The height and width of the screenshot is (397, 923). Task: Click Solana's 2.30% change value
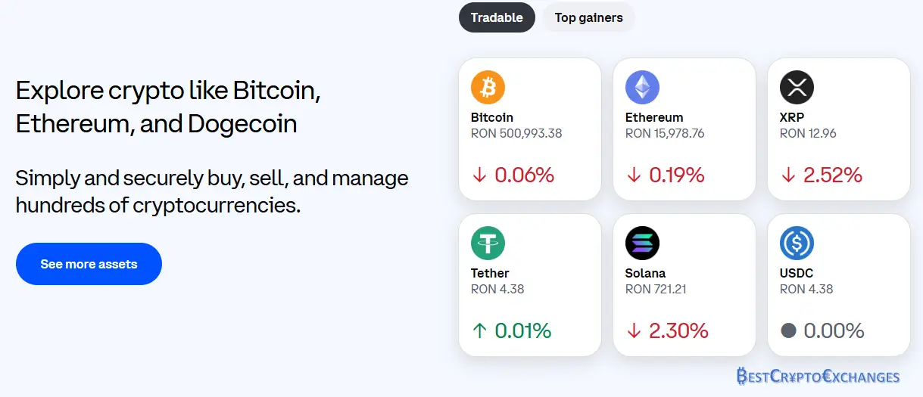(678, 331)
